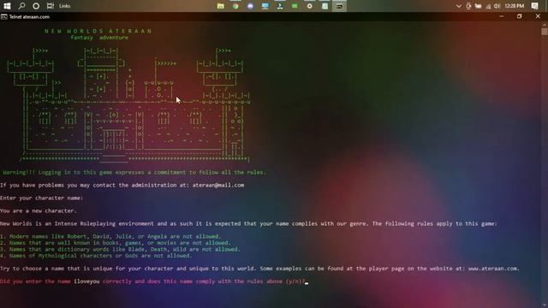The image size is (548, 308).
Task: Open the purple round taskbar app
Action: pyautogui.click(x=250, y=6)
